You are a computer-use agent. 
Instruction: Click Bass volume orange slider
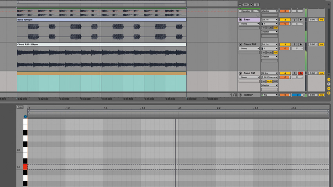pyautogui.click(x=285, y=24)
